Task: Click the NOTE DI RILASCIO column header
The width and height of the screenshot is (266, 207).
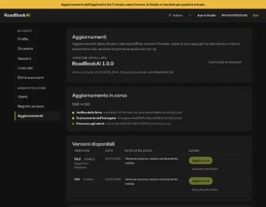Action: (x=139, y=151)
